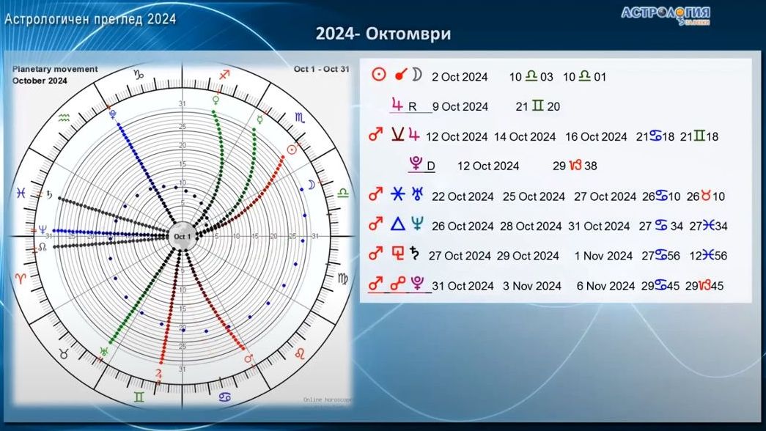Click the Jupiter symbol in the 12–16 Oct row
Viewport: 766px width, 431px height.
click(x=413, y=135)
